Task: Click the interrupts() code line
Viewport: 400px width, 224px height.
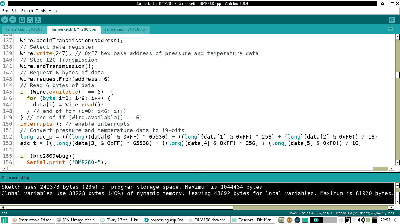Action: coord(75,124)
